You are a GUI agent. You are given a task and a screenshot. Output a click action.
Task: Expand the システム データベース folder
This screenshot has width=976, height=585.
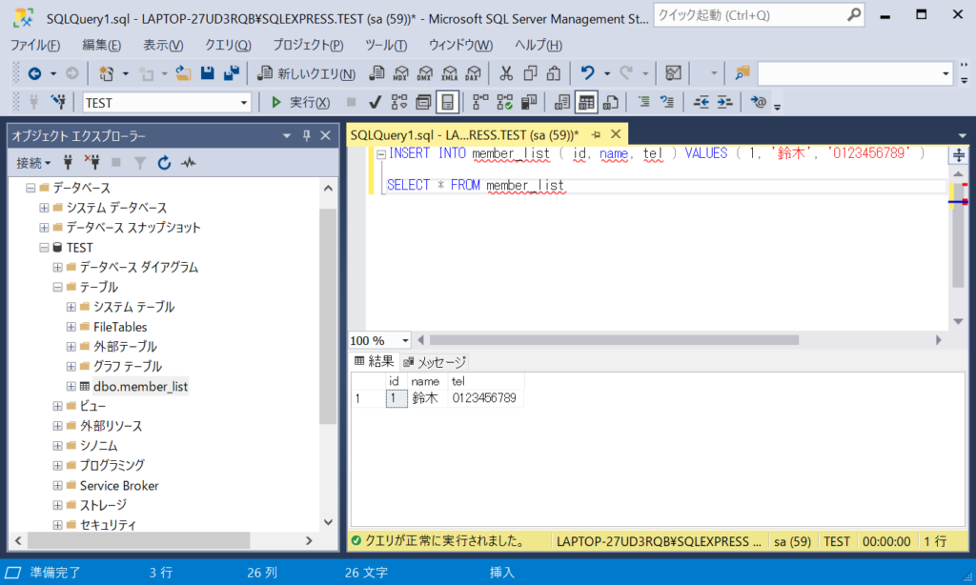[x=44, y=208]
